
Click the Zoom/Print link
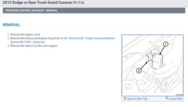[176, 99]
